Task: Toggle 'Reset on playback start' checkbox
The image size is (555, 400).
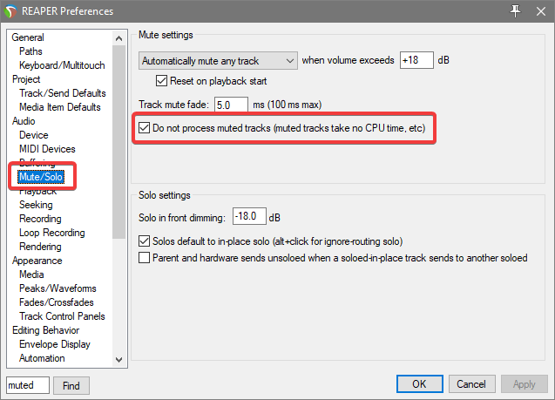Action: click(161, 81)
